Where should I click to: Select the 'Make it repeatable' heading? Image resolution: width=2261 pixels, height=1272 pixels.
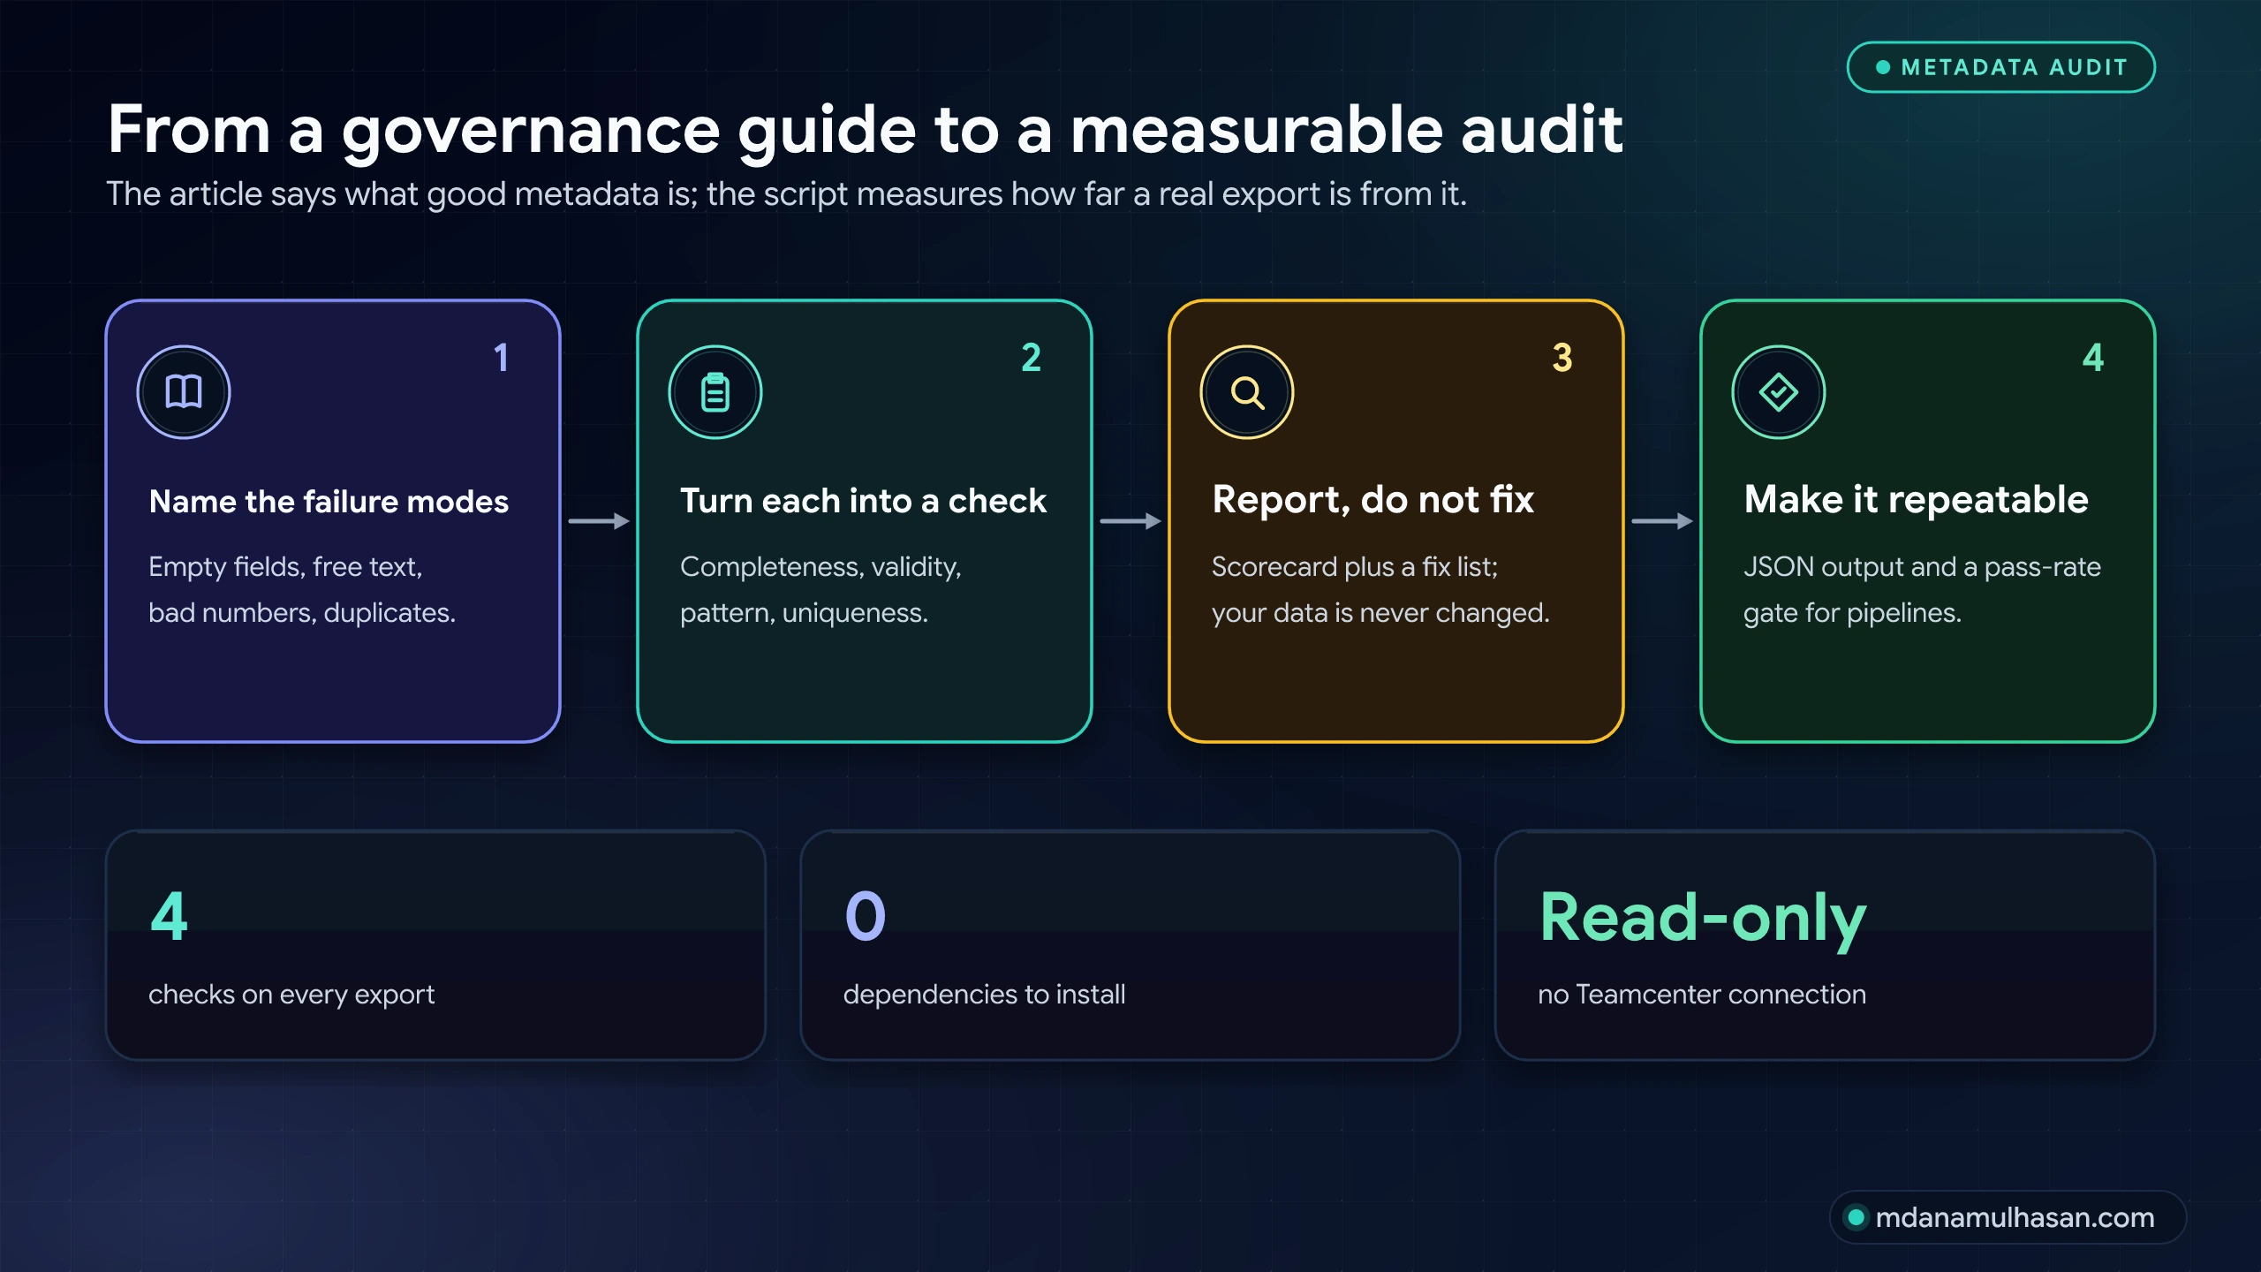click(x=1917, y=501)
